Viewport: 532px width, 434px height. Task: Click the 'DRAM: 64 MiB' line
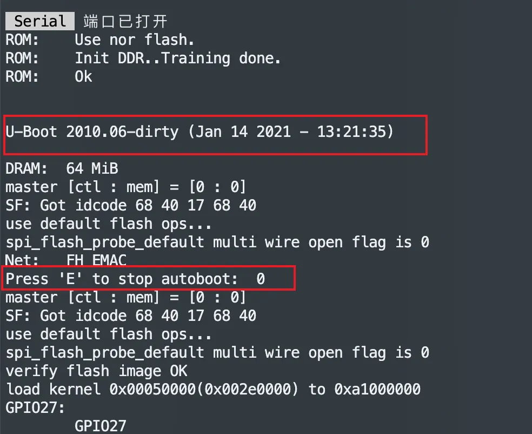[62, 168]
